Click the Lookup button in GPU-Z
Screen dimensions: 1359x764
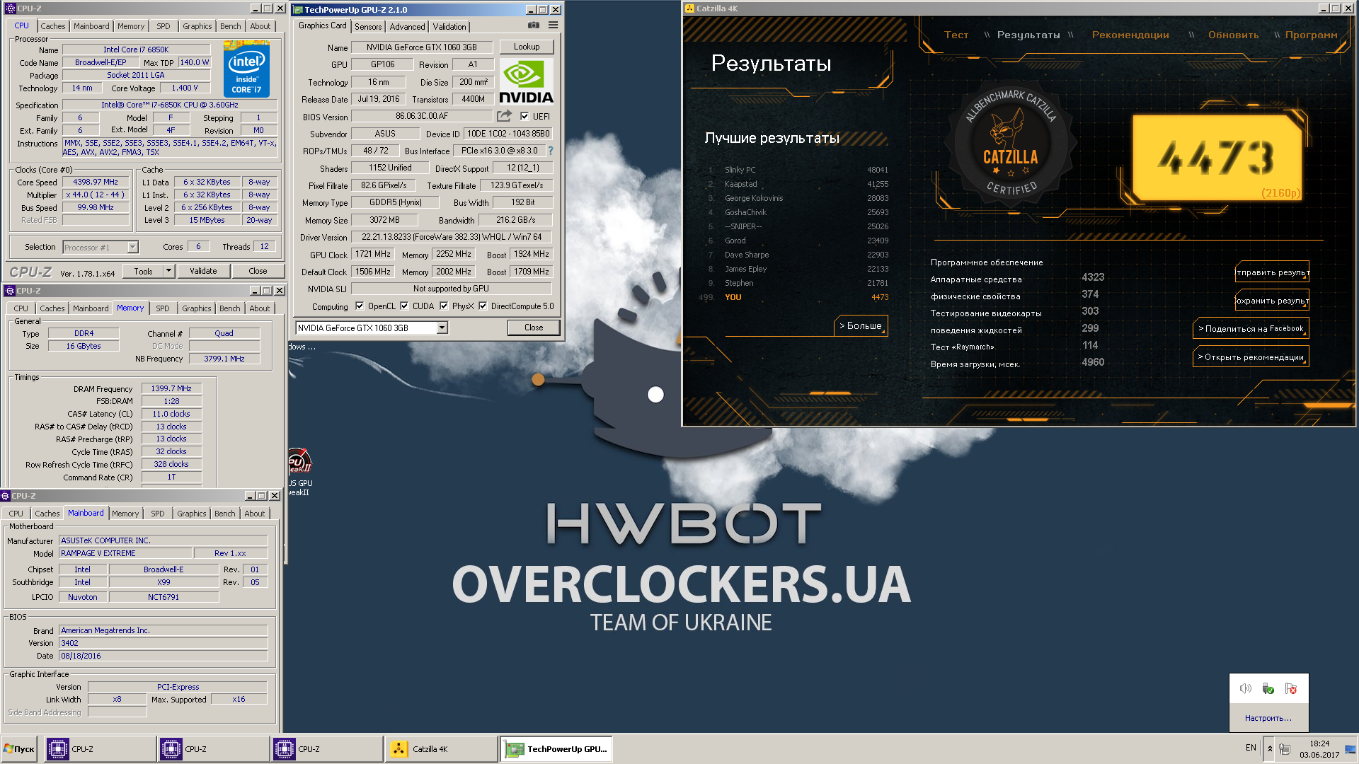(527, 47)
